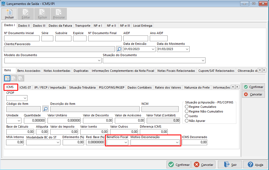This screenshot has height=170, width=269.
Task: Expand the Modalidade BC do ST dropdown
Action: click(x=58, y=142)
